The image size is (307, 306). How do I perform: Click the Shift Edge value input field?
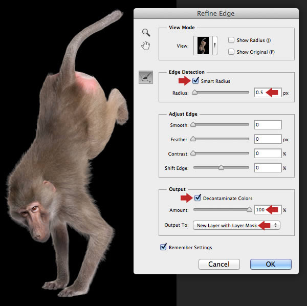click(x=268, y=168)
